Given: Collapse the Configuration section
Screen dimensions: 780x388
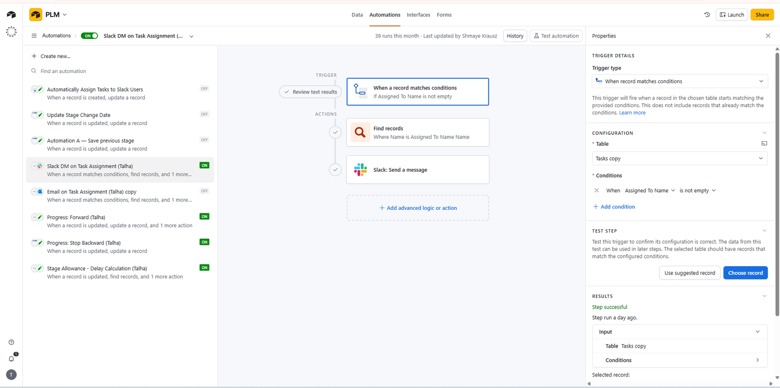Looking at the screenshot, I should click(x=764, y=133).
